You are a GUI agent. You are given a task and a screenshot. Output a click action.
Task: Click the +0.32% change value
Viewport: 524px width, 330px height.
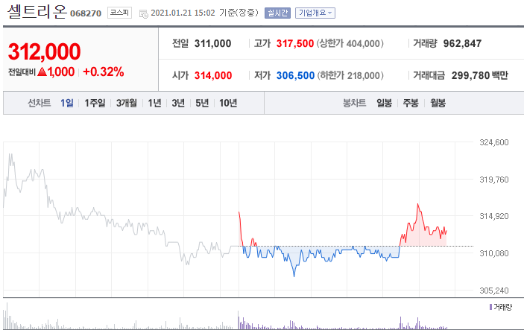tap(104, 72)
